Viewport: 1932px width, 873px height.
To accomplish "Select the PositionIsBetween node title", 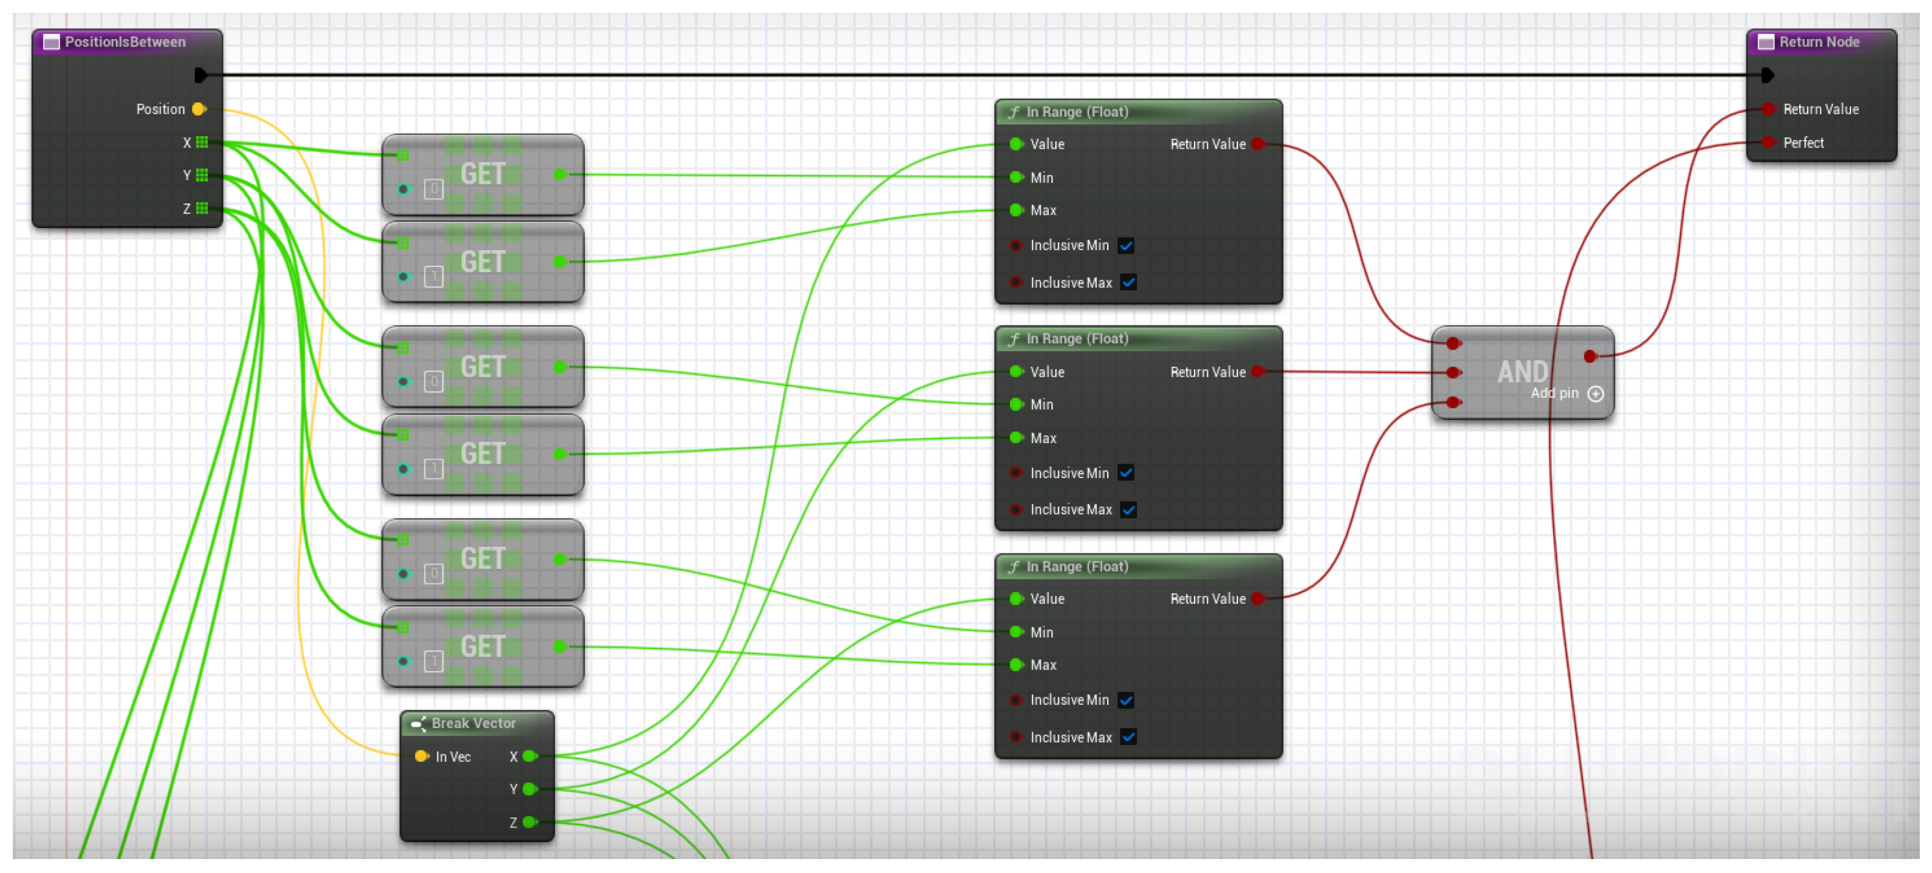I will pyautogui.click(x=125, y=42).
